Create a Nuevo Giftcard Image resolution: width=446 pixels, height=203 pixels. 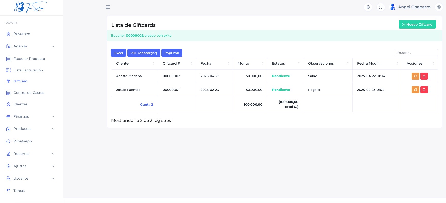[x=417, y=24]
